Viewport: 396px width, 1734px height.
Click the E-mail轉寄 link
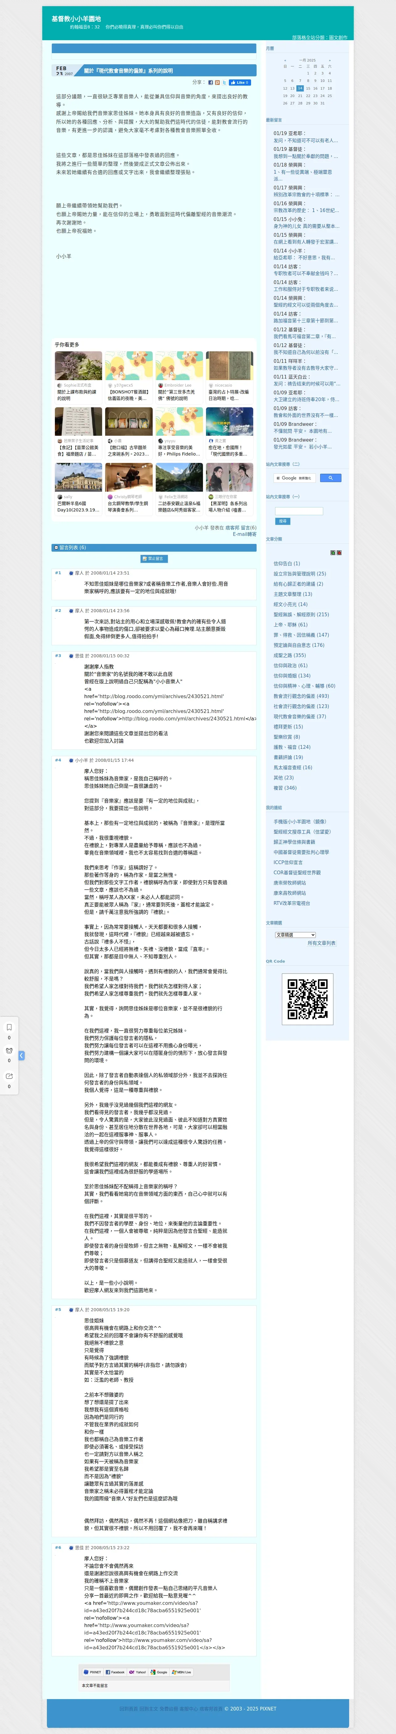(x=245, y=534)
